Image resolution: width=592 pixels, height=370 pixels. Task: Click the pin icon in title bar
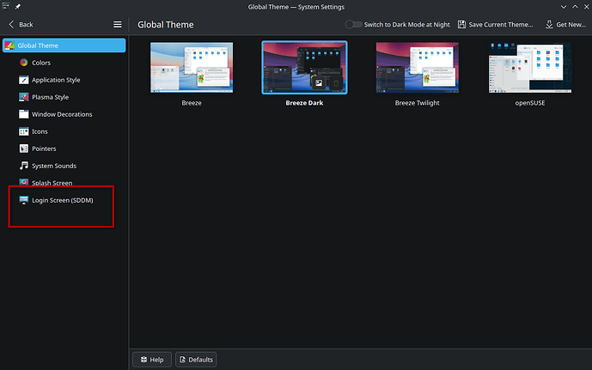coord(18,7)
